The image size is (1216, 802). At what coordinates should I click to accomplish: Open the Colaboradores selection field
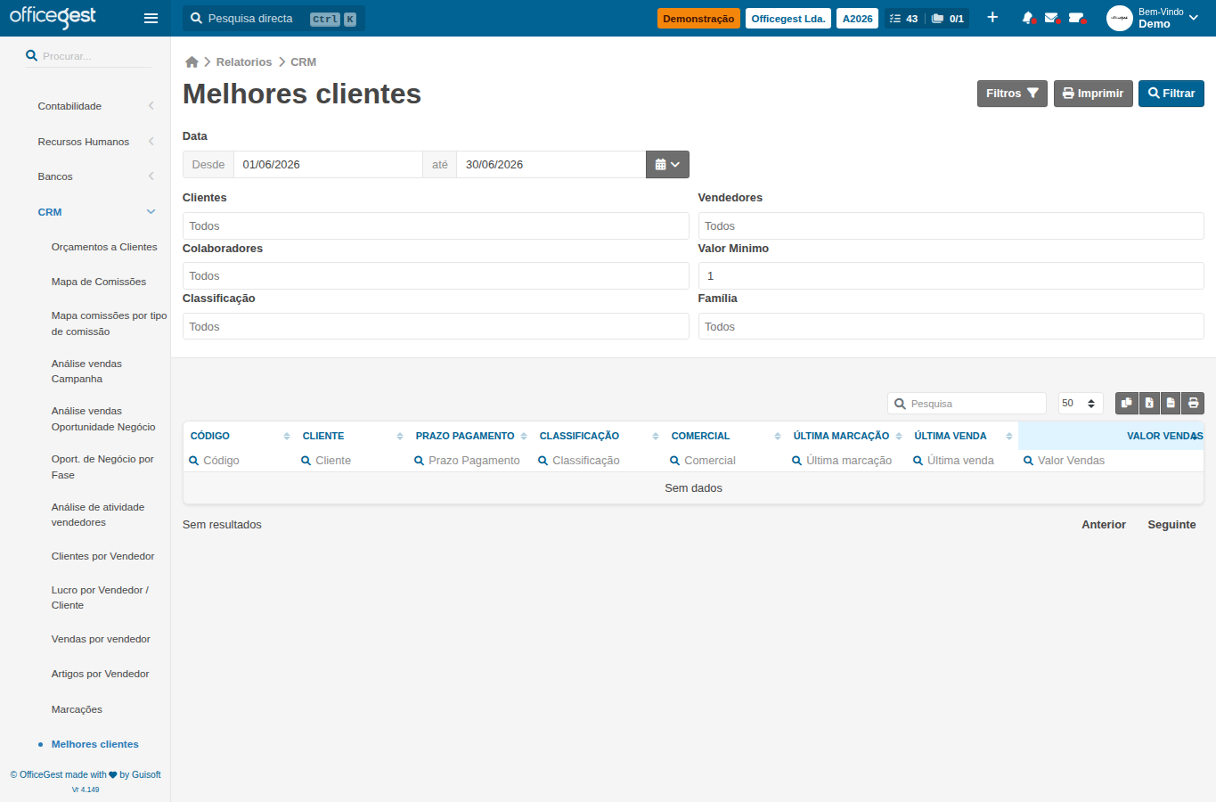tap(436, 275)
